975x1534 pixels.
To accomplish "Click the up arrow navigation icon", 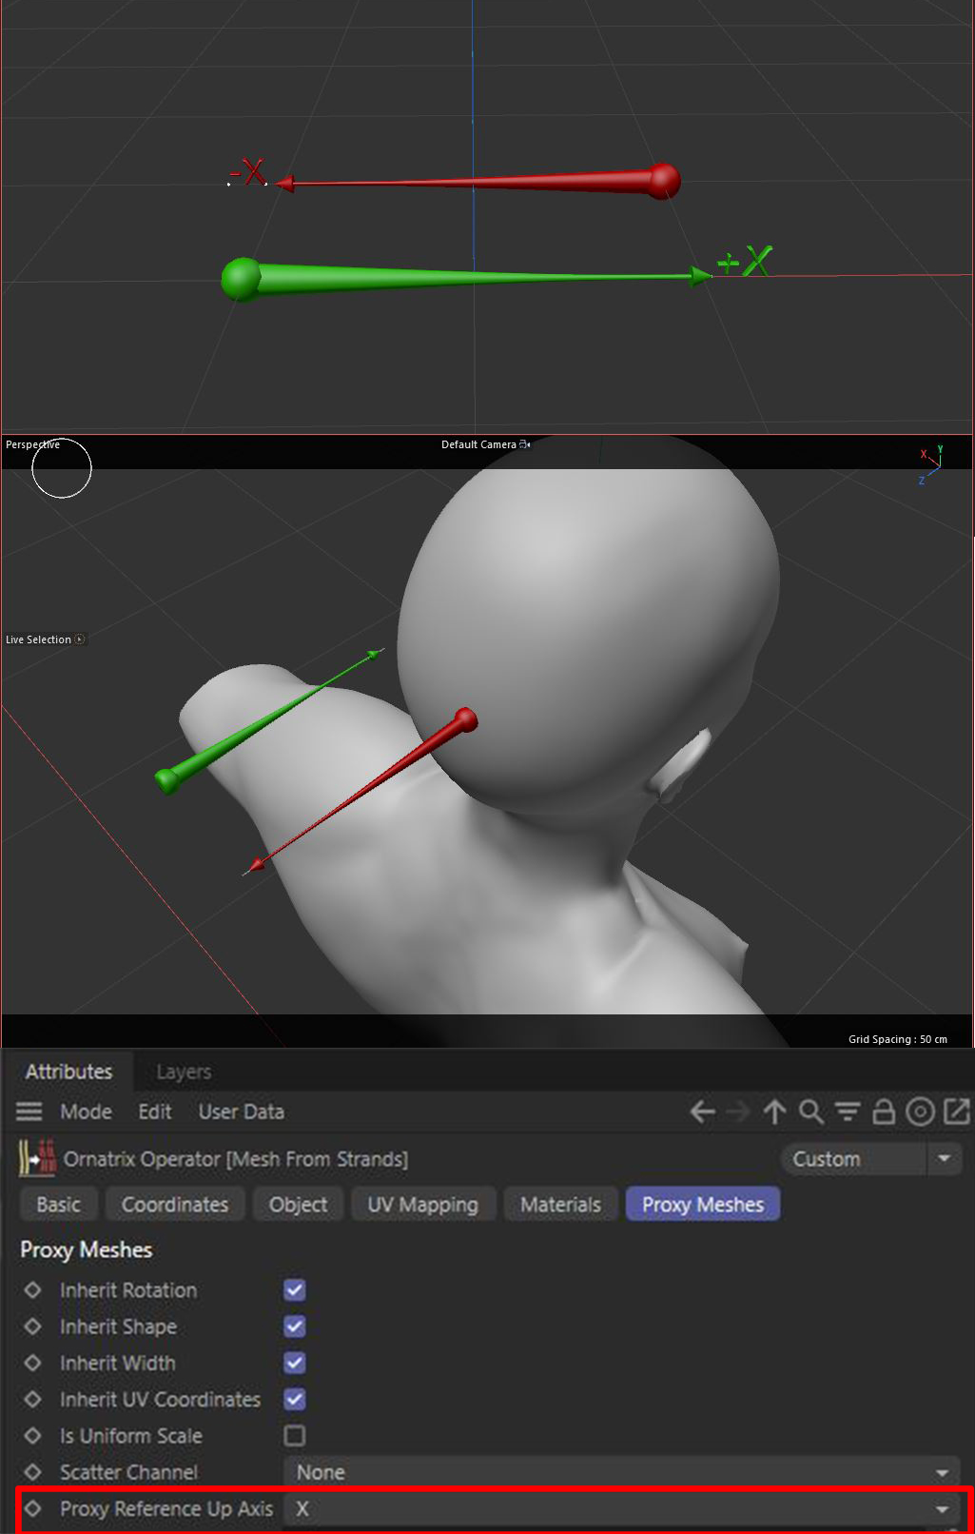I will click(x=774, y=1111).
